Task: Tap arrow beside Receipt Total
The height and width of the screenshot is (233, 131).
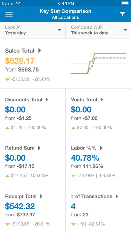Action: [41, 196]
